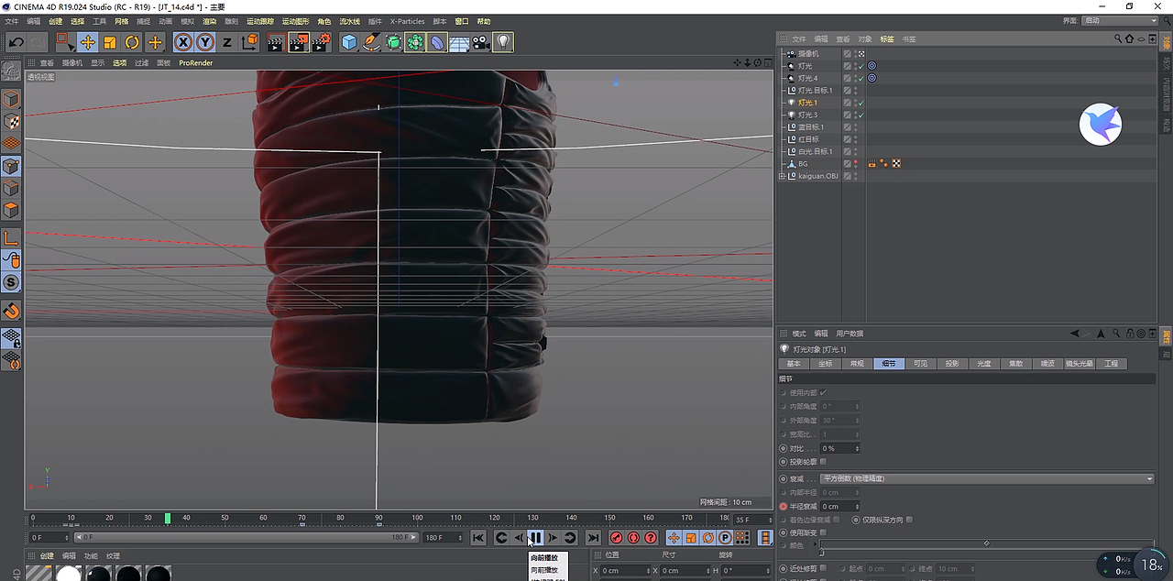The image size is (1173, 581).
Task: Activate the Rotate tool icon
Action: click(x=132, y=42)
